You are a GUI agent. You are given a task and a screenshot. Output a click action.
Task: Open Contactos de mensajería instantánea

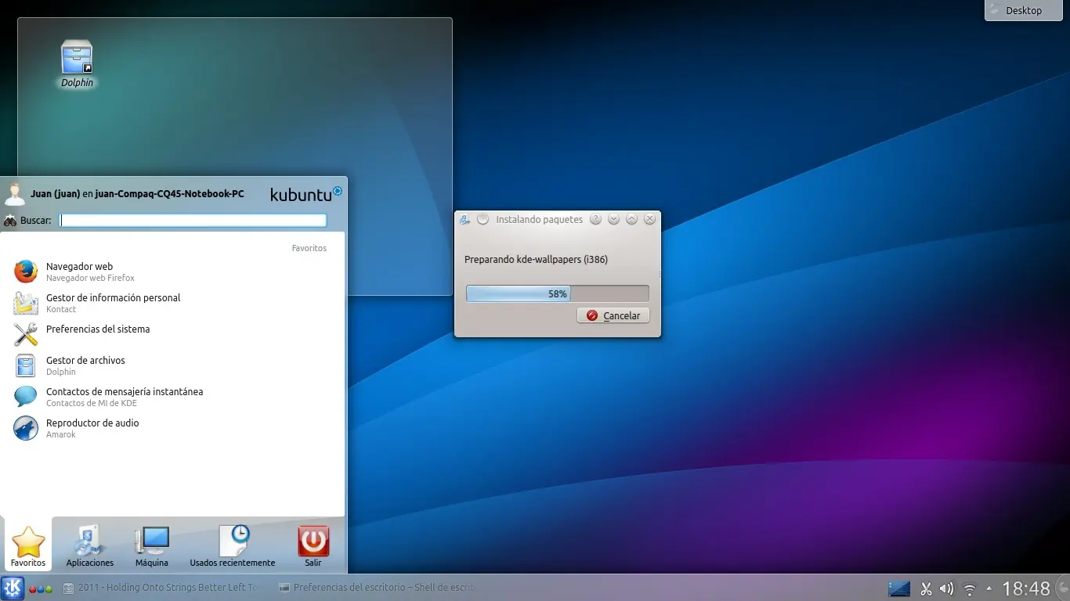point(172,397)
